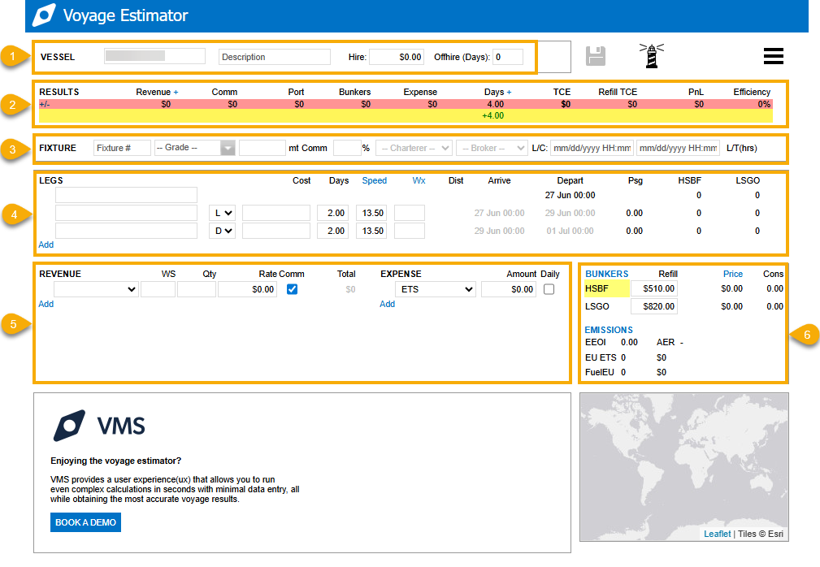The height and width of the screenshot is (567, 820).
Task: Open the Charterer dropdown
Action: 414,148
